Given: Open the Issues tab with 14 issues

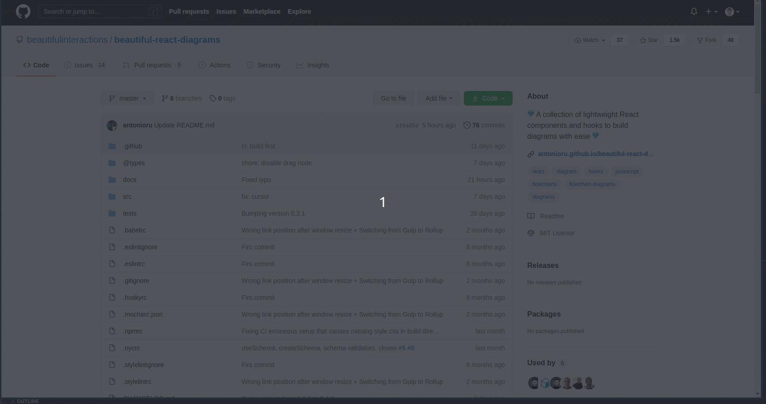Looking at the screenshot, I should click(85, 65).
